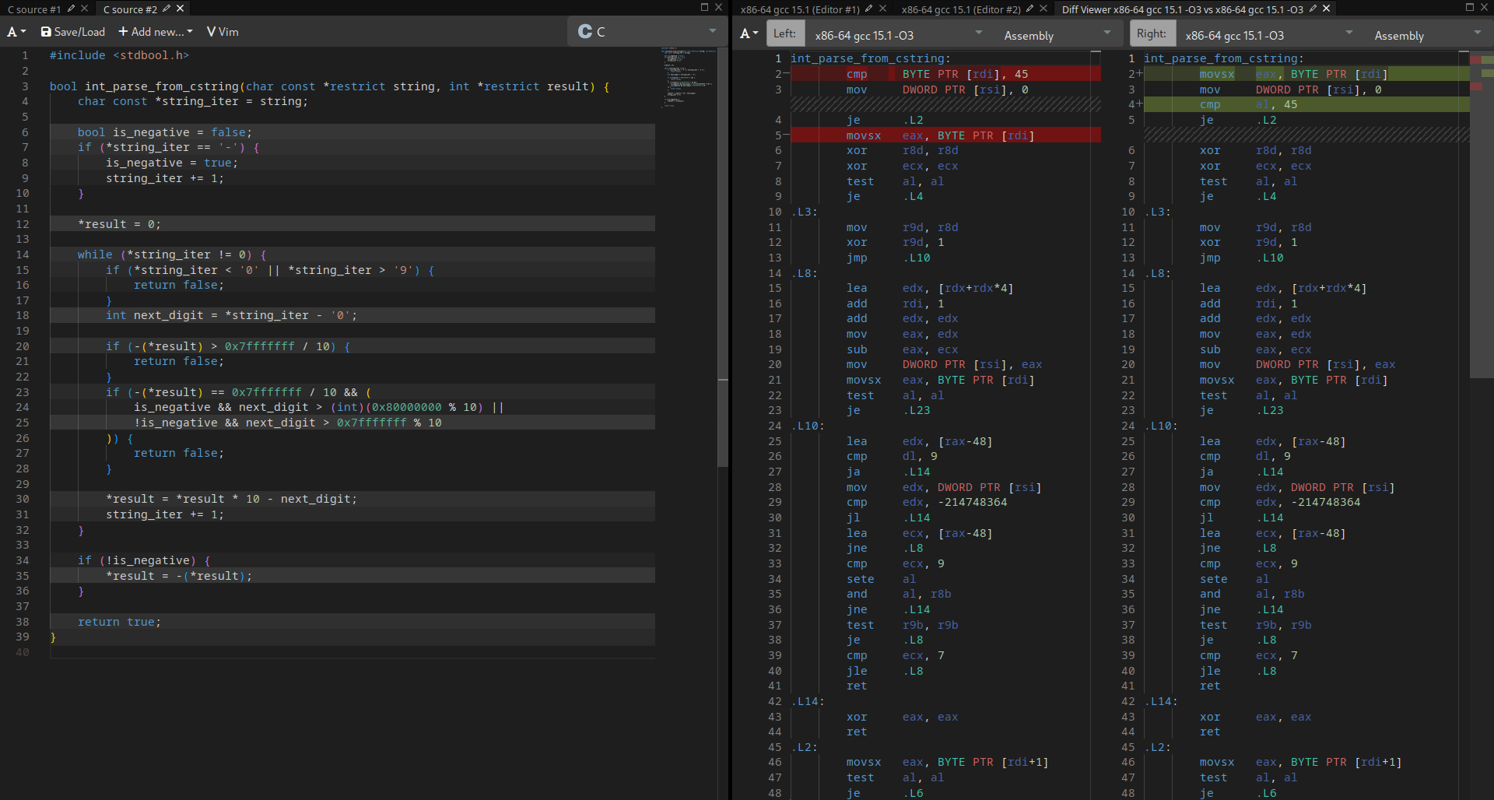
Task: Open diff viewer font size menu
Action: (749, 33)
